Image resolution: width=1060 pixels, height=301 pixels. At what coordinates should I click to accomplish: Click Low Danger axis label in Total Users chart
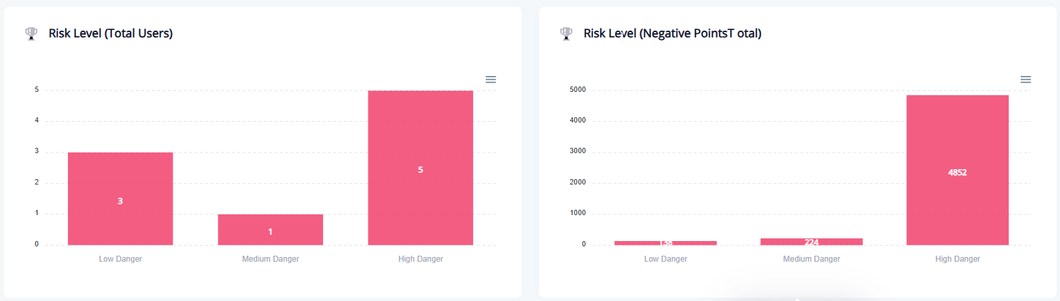click(x=121, y=259)
